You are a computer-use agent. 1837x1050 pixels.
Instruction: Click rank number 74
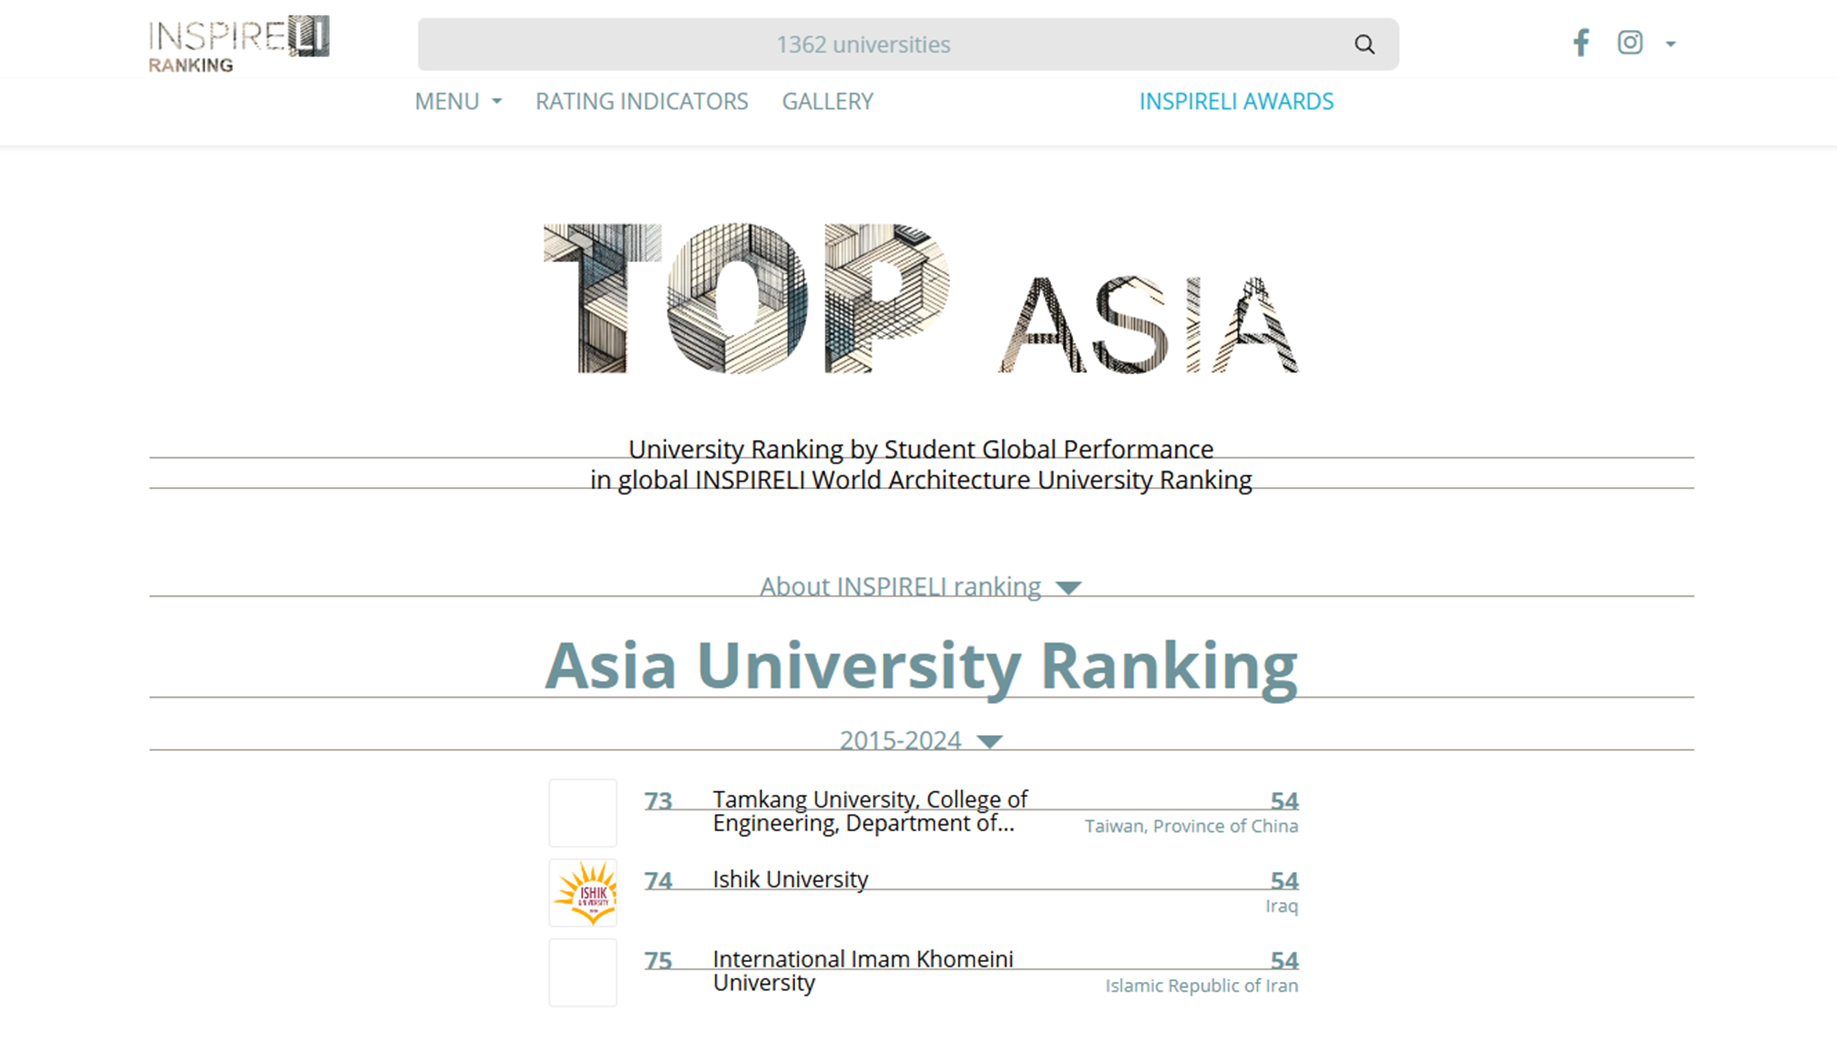[658, 881]
